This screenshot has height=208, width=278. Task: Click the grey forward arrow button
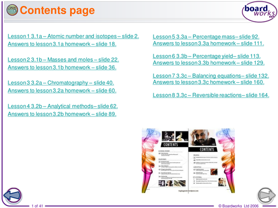click(x=266, y=196)
